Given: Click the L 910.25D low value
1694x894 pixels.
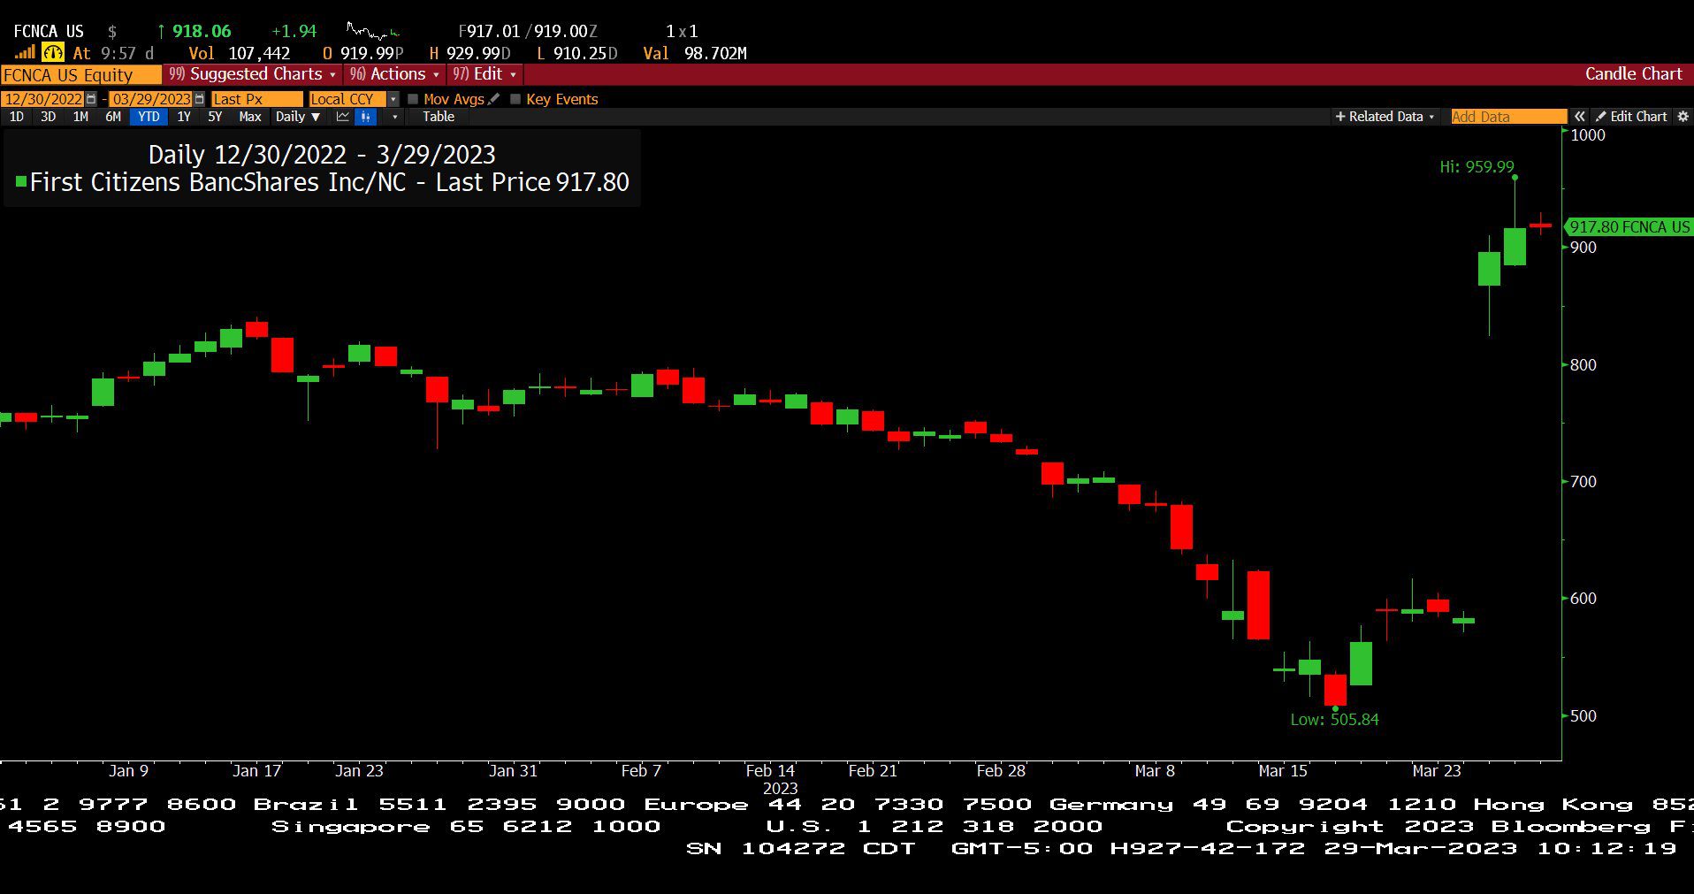Looking at the screenshot, I should (577, 54).
